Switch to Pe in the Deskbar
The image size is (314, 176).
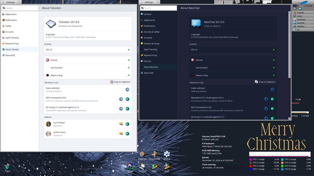(303, 29)
